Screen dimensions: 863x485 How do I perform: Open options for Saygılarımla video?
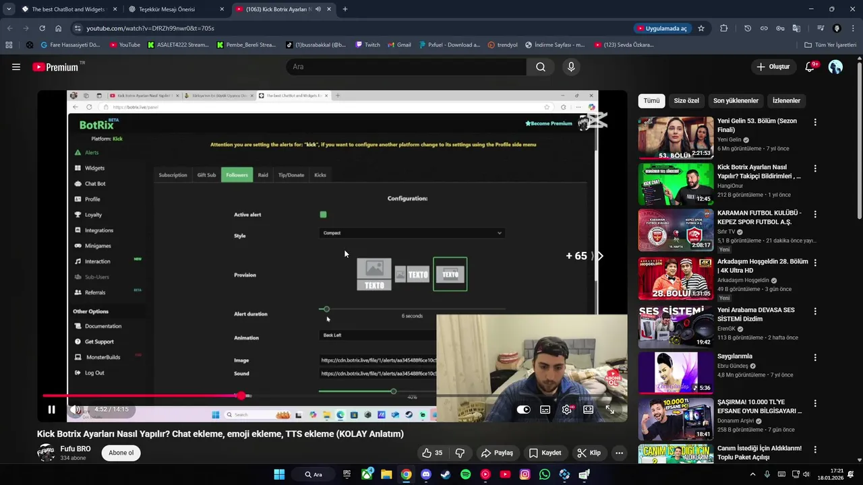815,358
